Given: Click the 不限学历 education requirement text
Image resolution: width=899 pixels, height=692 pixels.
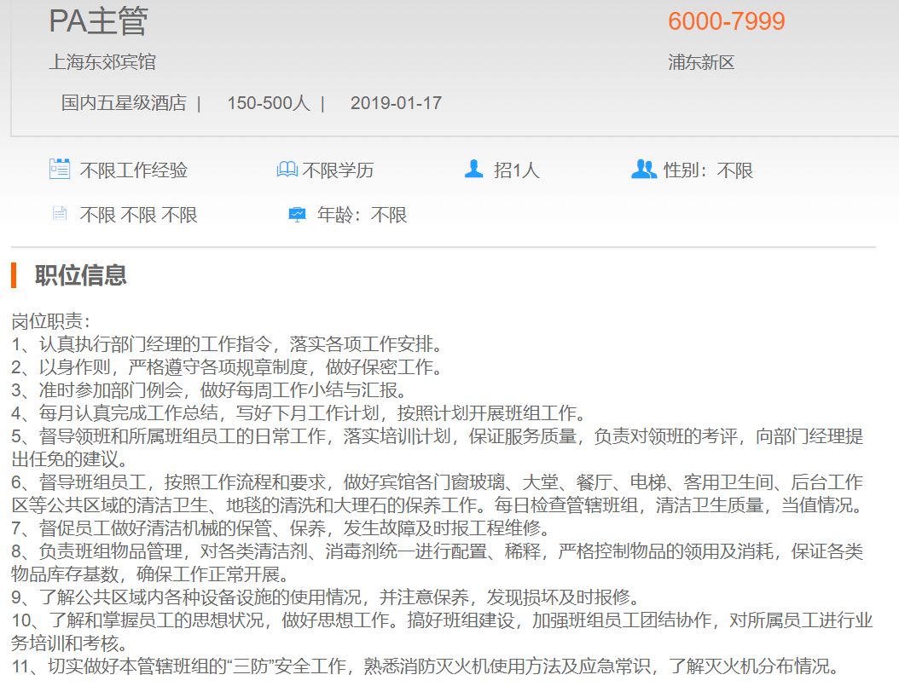Looking at the screenshot, I should point(338,170).
